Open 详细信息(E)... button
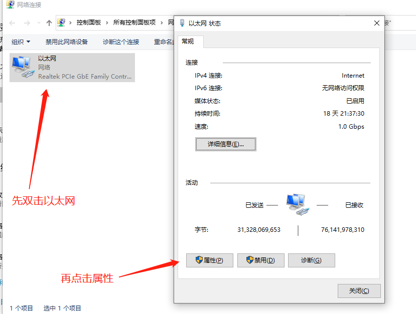Viewport: 416px width, 314px height. [226, 144]
